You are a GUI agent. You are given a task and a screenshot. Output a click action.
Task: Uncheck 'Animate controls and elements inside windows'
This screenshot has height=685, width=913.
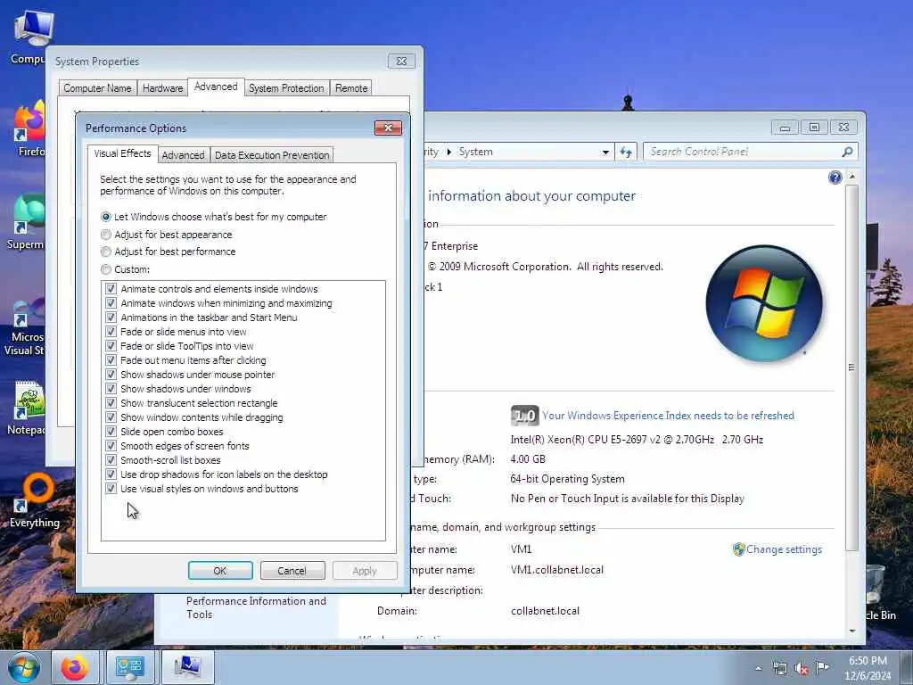(x=111, y=289)
